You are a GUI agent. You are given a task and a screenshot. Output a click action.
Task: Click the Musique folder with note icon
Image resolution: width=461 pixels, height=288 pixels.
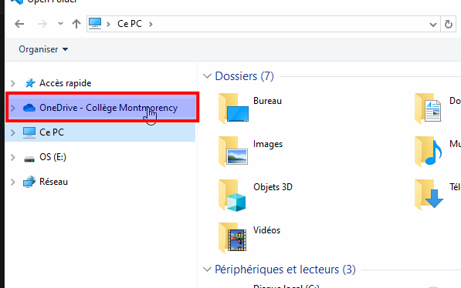429,152
